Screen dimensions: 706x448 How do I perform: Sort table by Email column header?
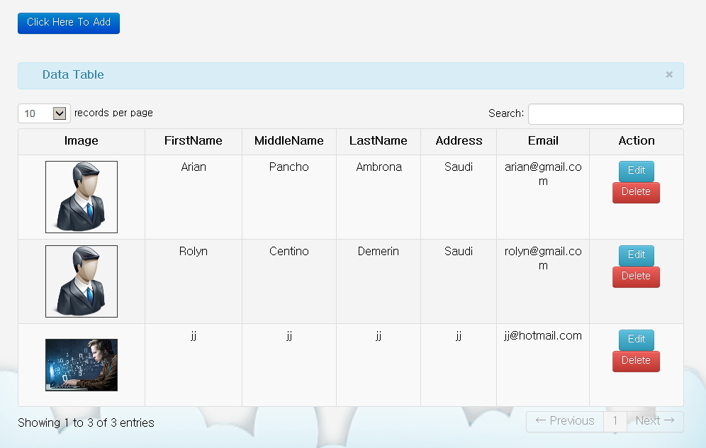[x=543, y=141]
